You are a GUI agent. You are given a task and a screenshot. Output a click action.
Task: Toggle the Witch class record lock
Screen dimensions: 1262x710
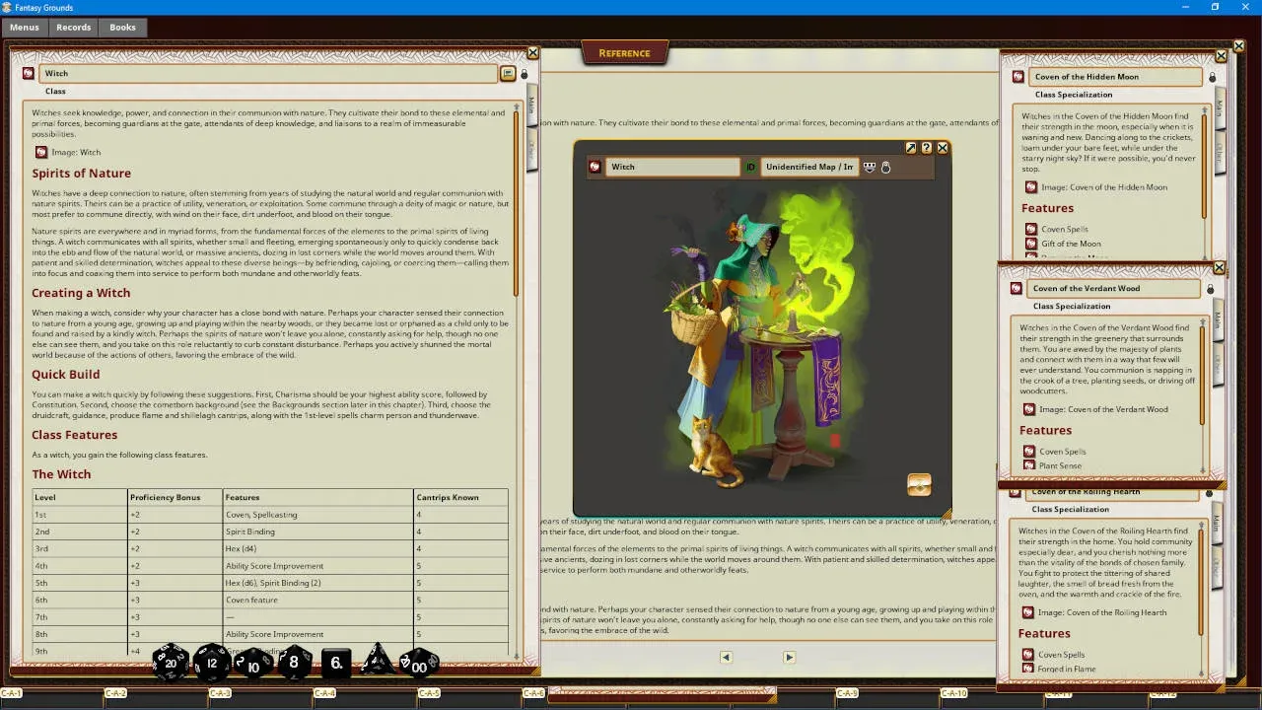(524, 74)
